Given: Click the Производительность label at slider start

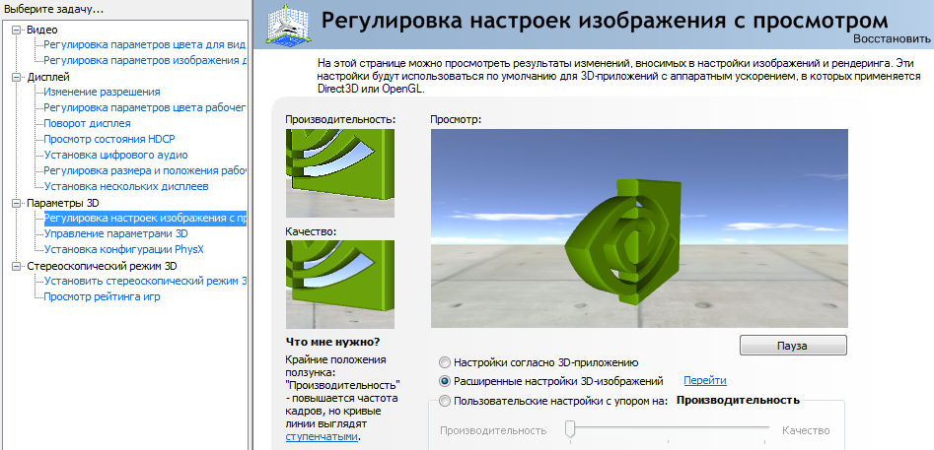Looking at the screenshot, I should [x=493, y=430].
